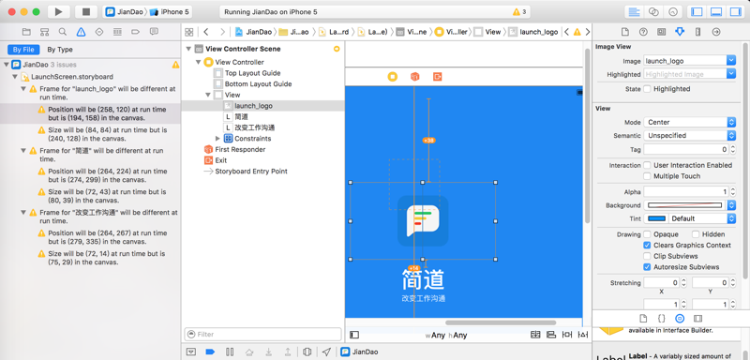Open the Debug navigator icon
Image resolution: width=750 pixels, height=360 pixels.
117,32
